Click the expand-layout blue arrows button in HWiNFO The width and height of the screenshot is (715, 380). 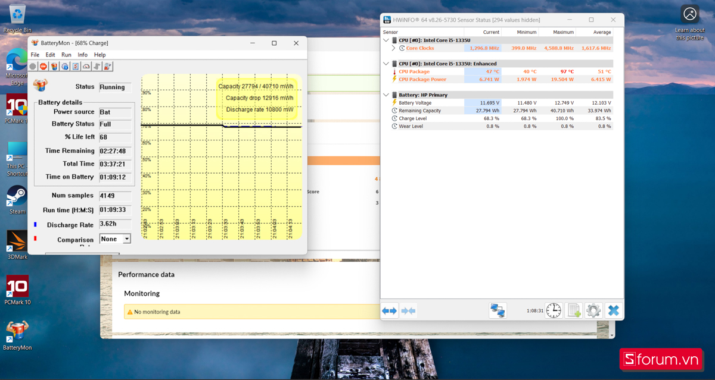[390, 310]
